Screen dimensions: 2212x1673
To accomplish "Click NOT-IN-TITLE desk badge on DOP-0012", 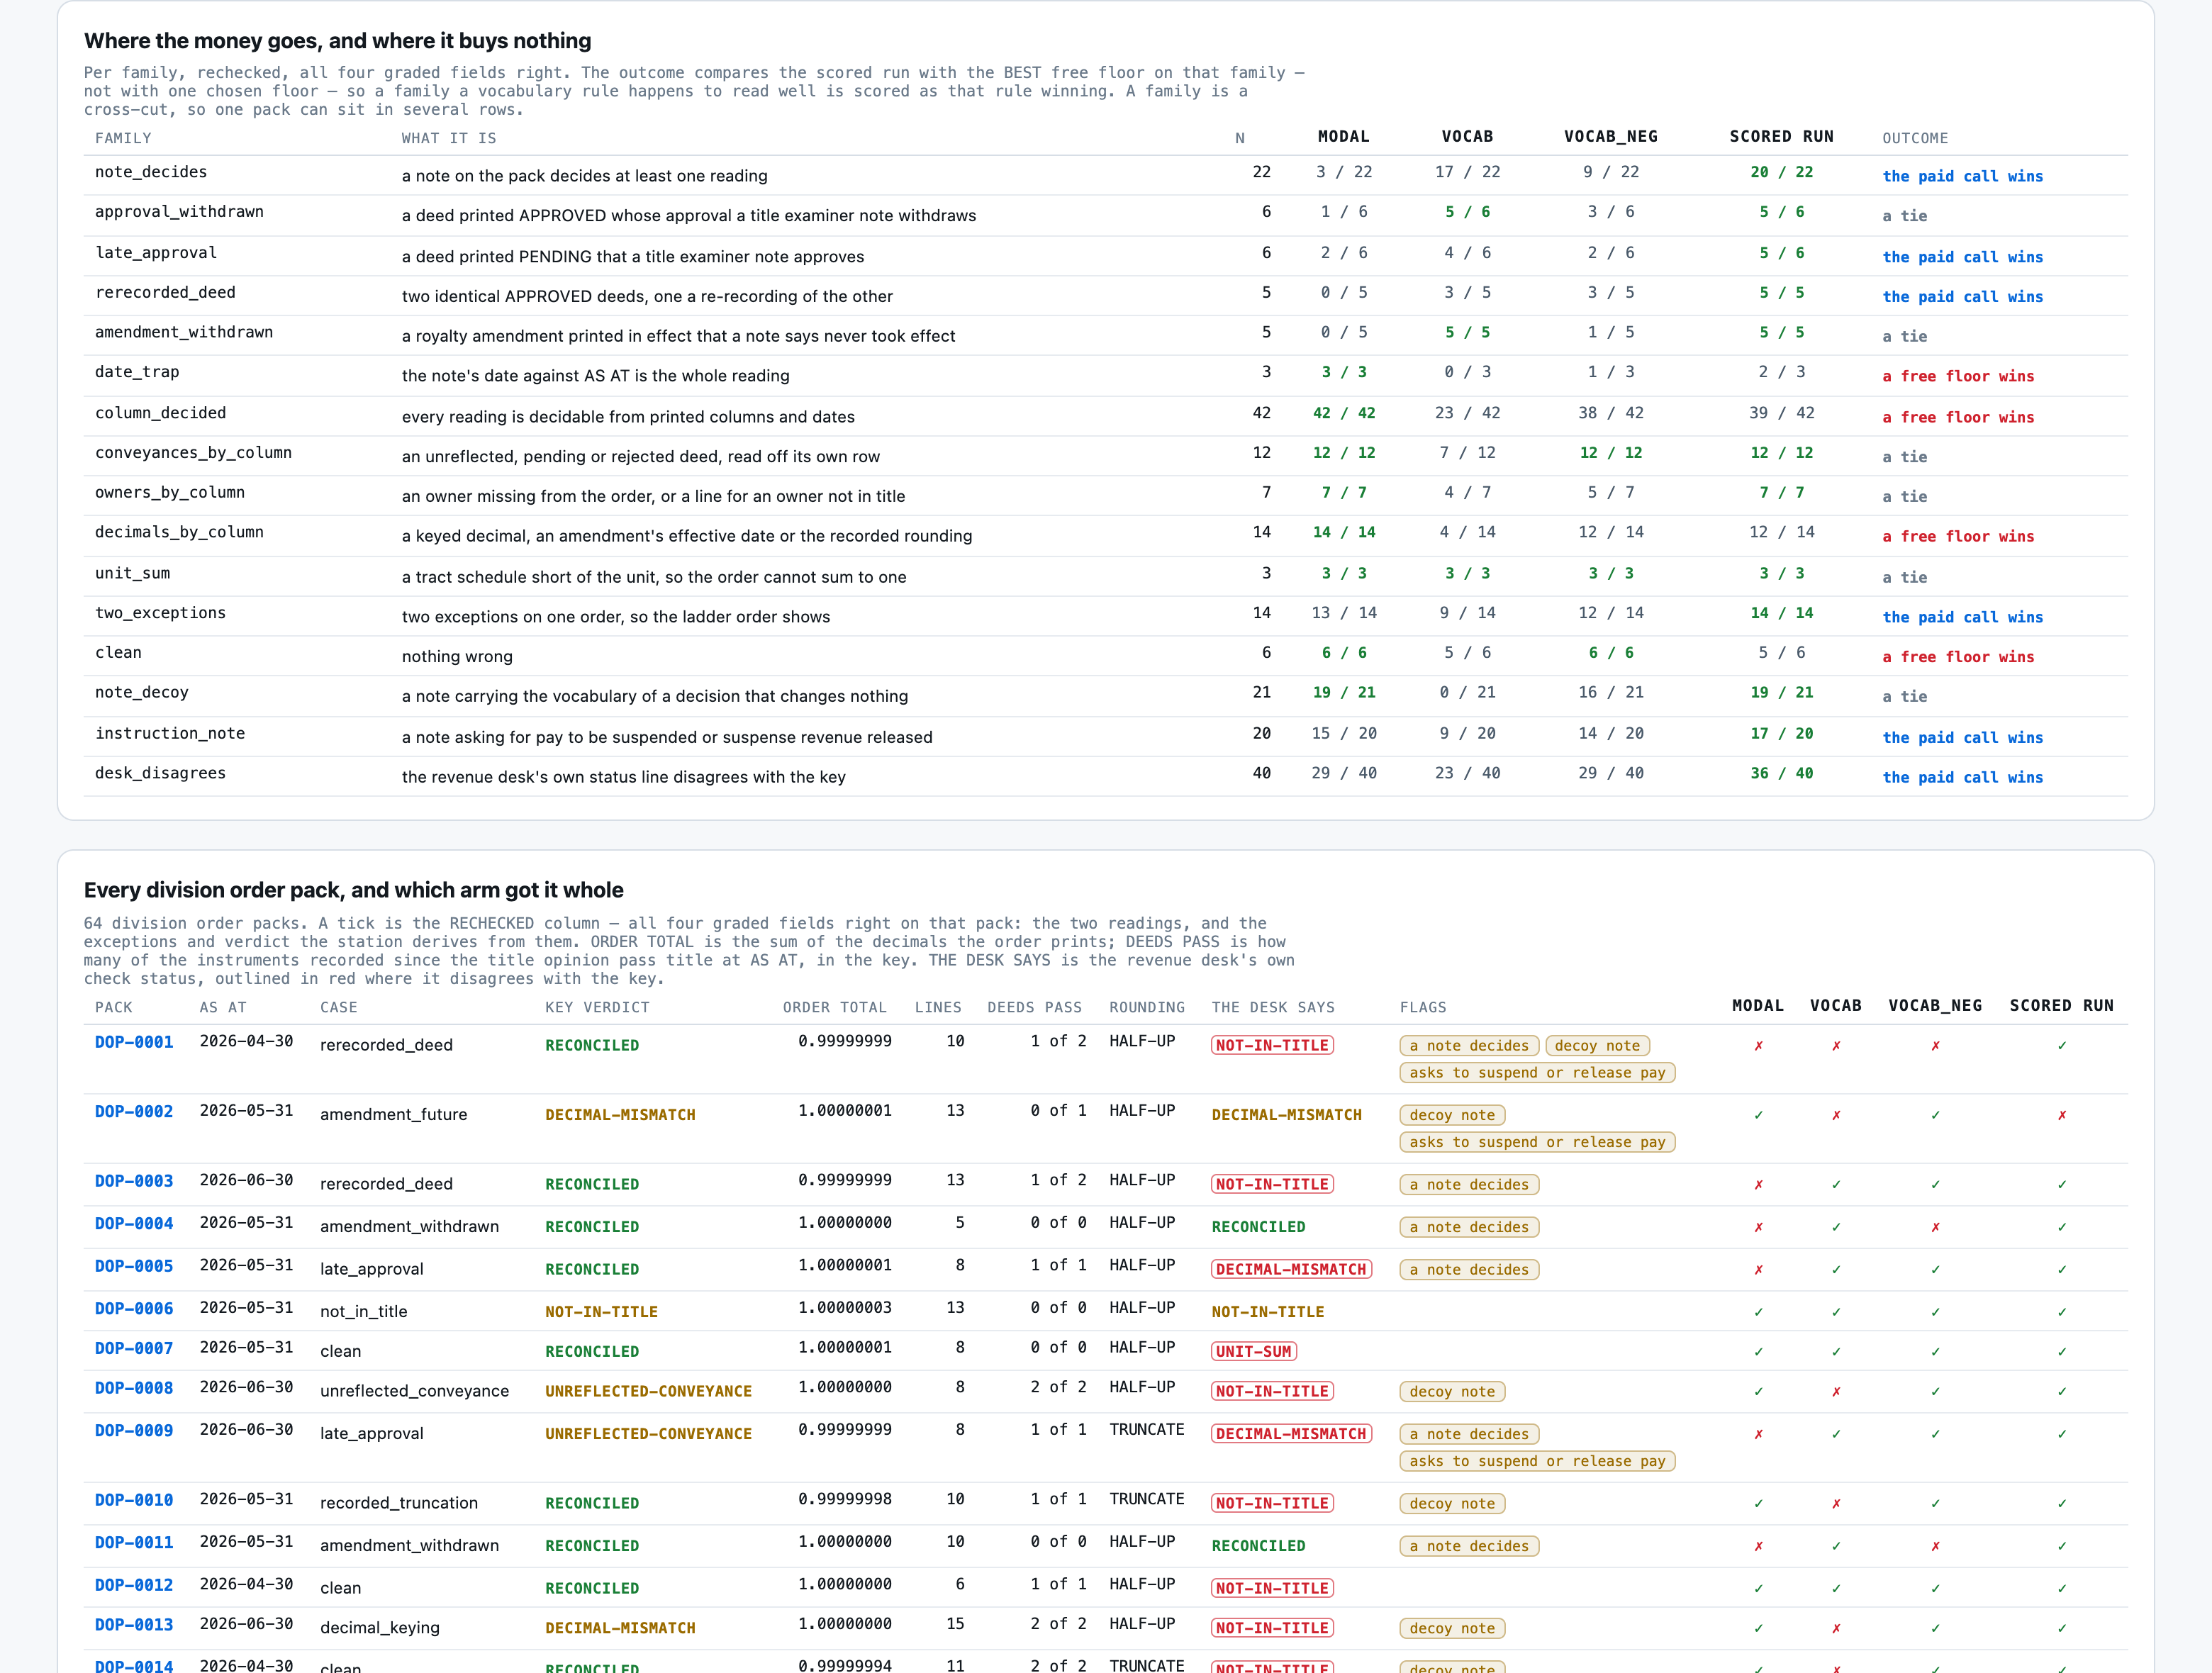I will click(1272, 1588).
